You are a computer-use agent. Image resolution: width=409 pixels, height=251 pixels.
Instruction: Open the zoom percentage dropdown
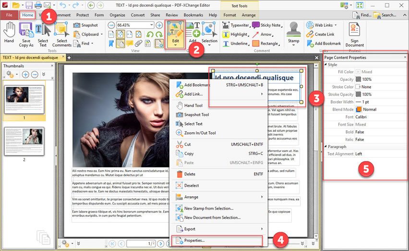pos(151,25)
